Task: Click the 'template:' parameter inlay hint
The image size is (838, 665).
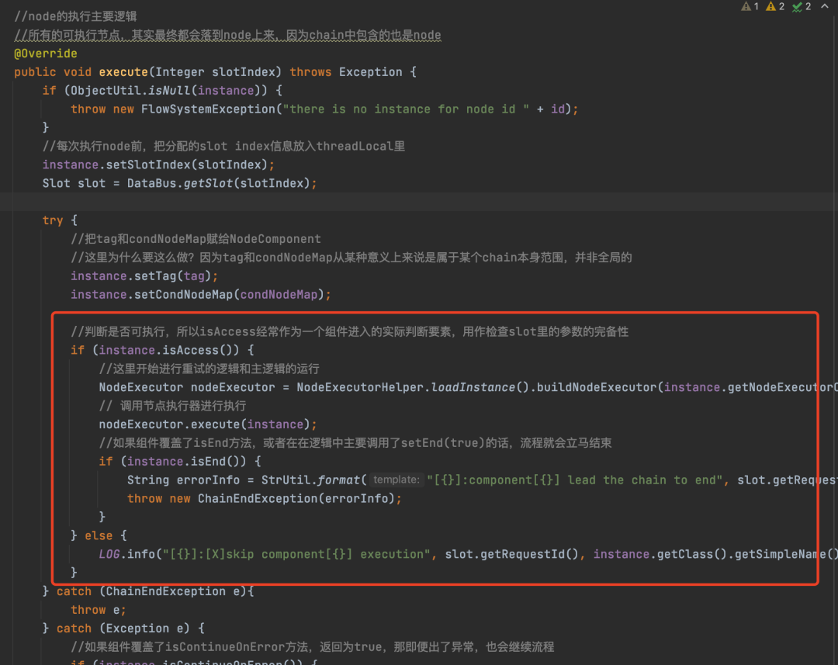Action: tap(396, 480)
